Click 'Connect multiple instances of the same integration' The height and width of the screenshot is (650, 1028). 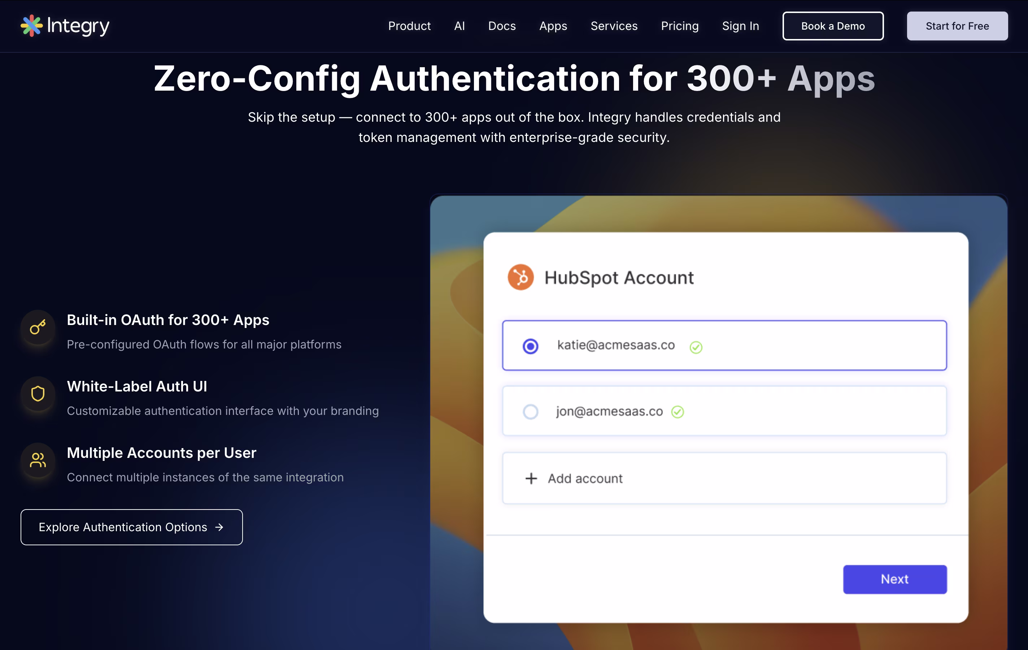tap(205, 477)
